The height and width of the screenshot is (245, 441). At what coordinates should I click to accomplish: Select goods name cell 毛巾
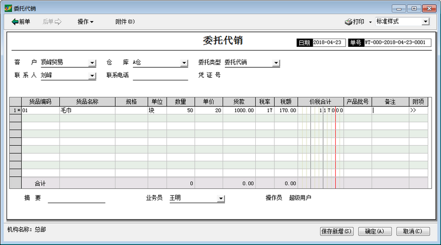click(88, 111)
